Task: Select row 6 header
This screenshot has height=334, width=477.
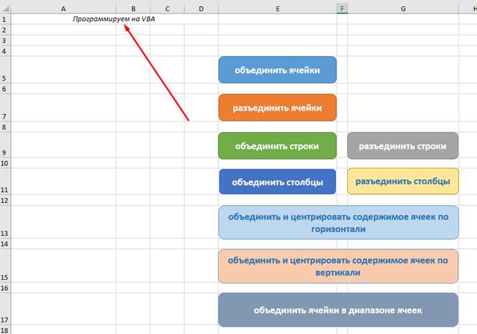Action: (x=5, y=89)
